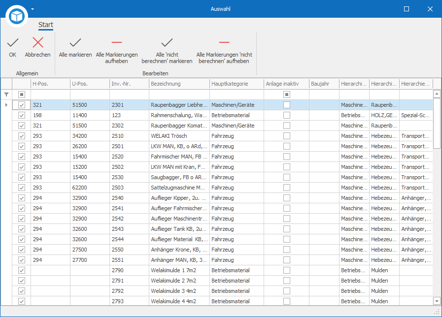Click the red Abbrechen cross icon

click(38, 42)
